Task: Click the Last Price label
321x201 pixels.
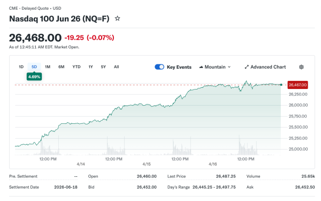Action: (x=177, y=176)
